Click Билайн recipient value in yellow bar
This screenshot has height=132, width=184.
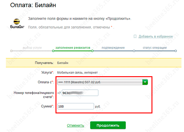pos(63,63)
